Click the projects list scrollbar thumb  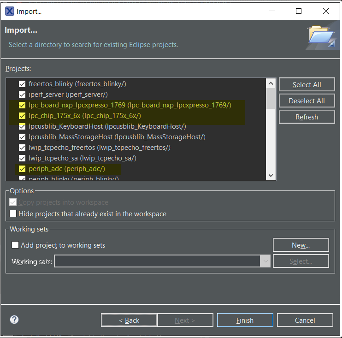pos(271,98)
